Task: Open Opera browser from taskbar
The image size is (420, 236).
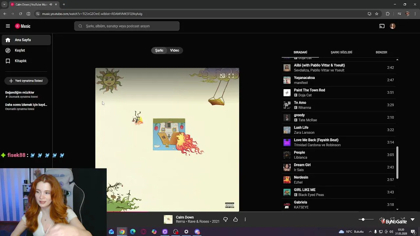Action: (143, 232)
